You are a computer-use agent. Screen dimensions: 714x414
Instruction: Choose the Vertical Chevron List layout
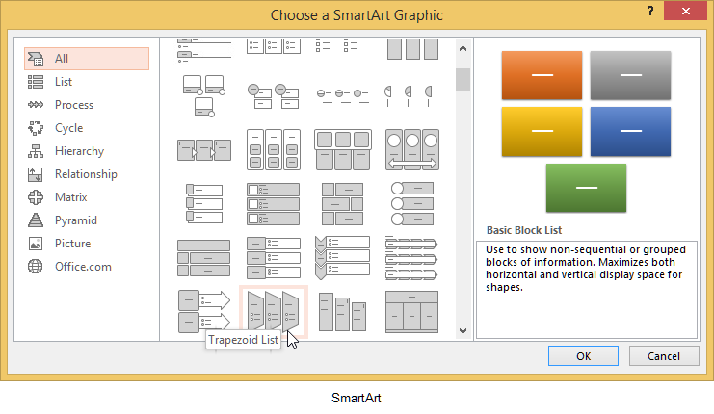[x=343, y=258]
